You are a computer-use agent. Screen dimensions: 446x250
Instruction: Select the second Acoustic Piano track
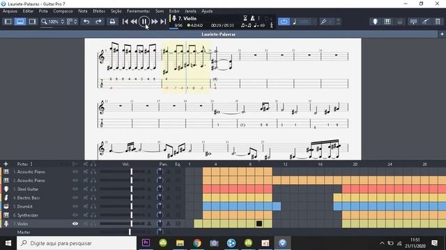(x=31, y=181)
